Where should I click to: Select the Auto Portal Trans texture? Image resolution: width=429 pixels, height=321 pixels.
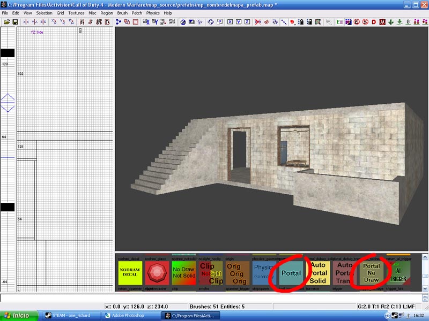click(345, 273)
